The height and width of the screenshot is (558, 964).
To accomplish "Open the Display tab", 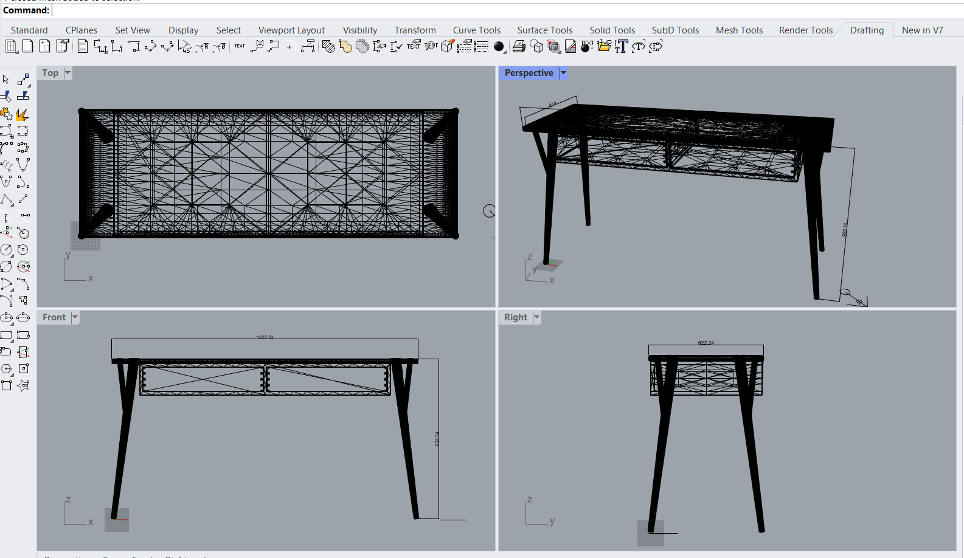I will [184, 30].
